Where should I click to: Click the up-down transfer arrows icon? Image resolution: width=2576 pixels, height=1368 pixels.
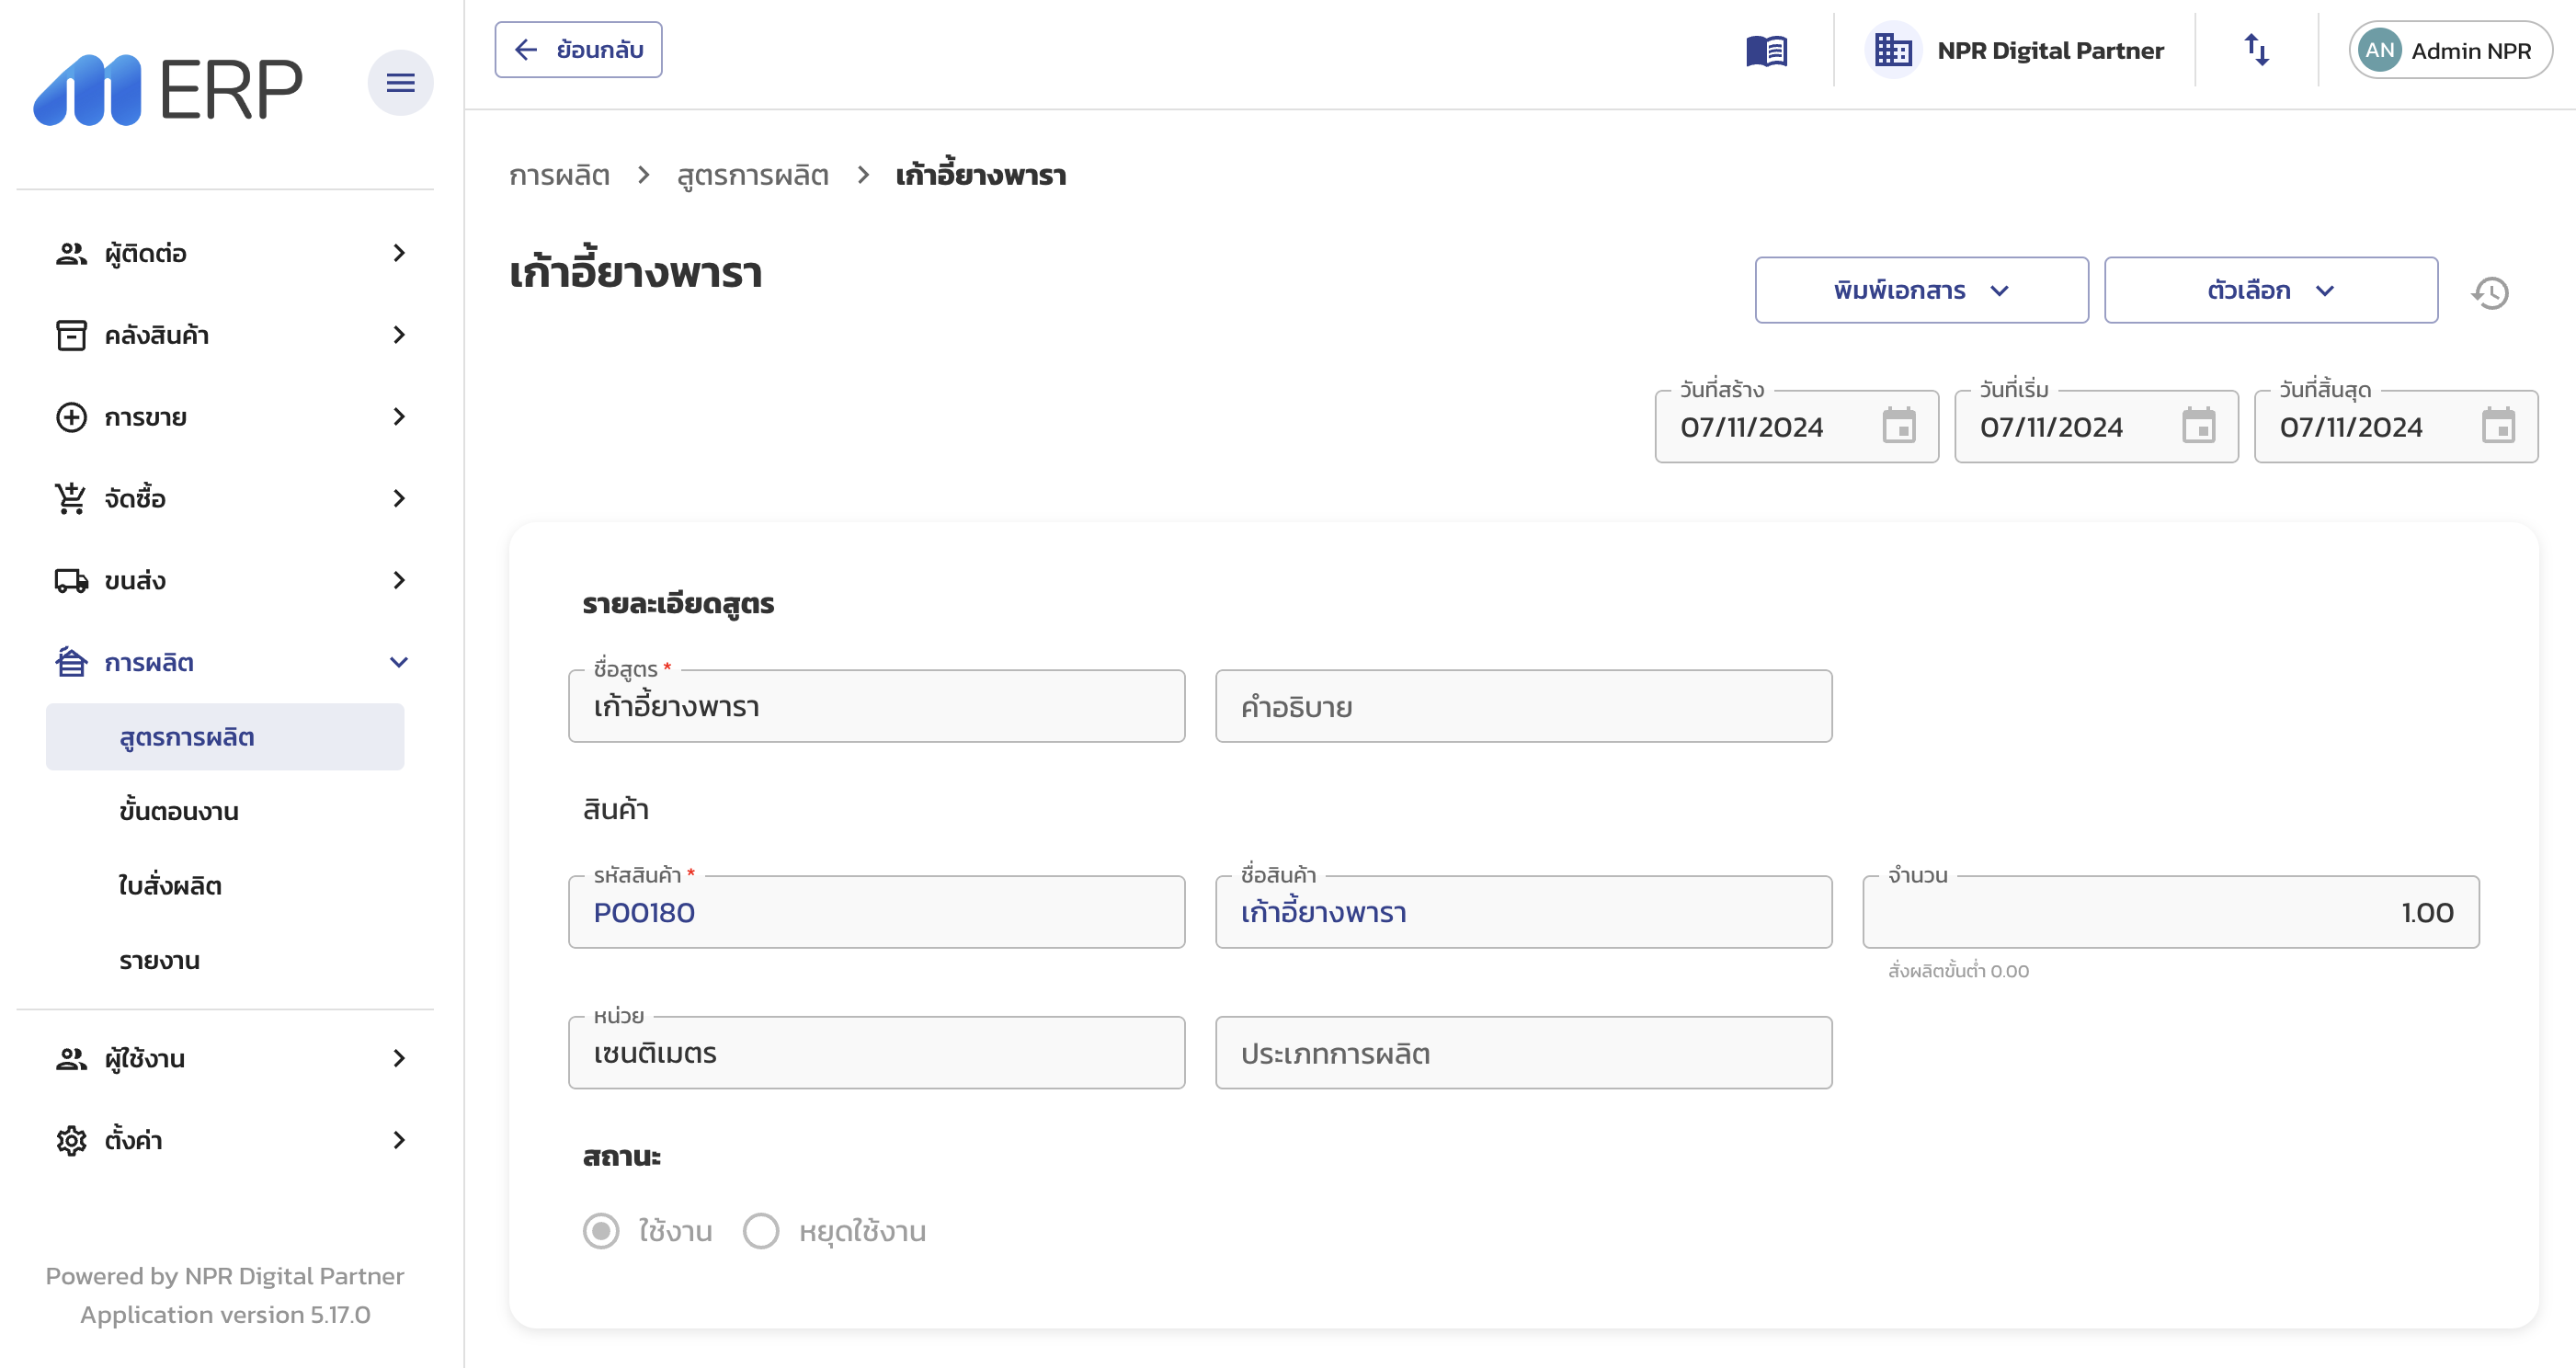click(x=2256, y=50)
